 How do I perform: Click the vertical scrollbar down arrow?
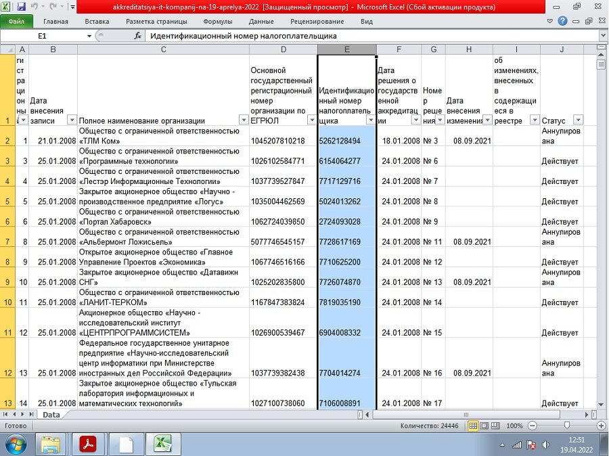pos(602,405)
